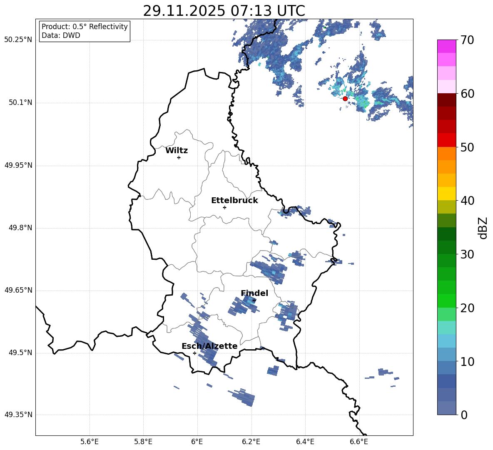The height and width of the screenshot is (450, 493).
Task: Click the map title 29.11.2025 07:13 UTC
Action: [224, 11]
